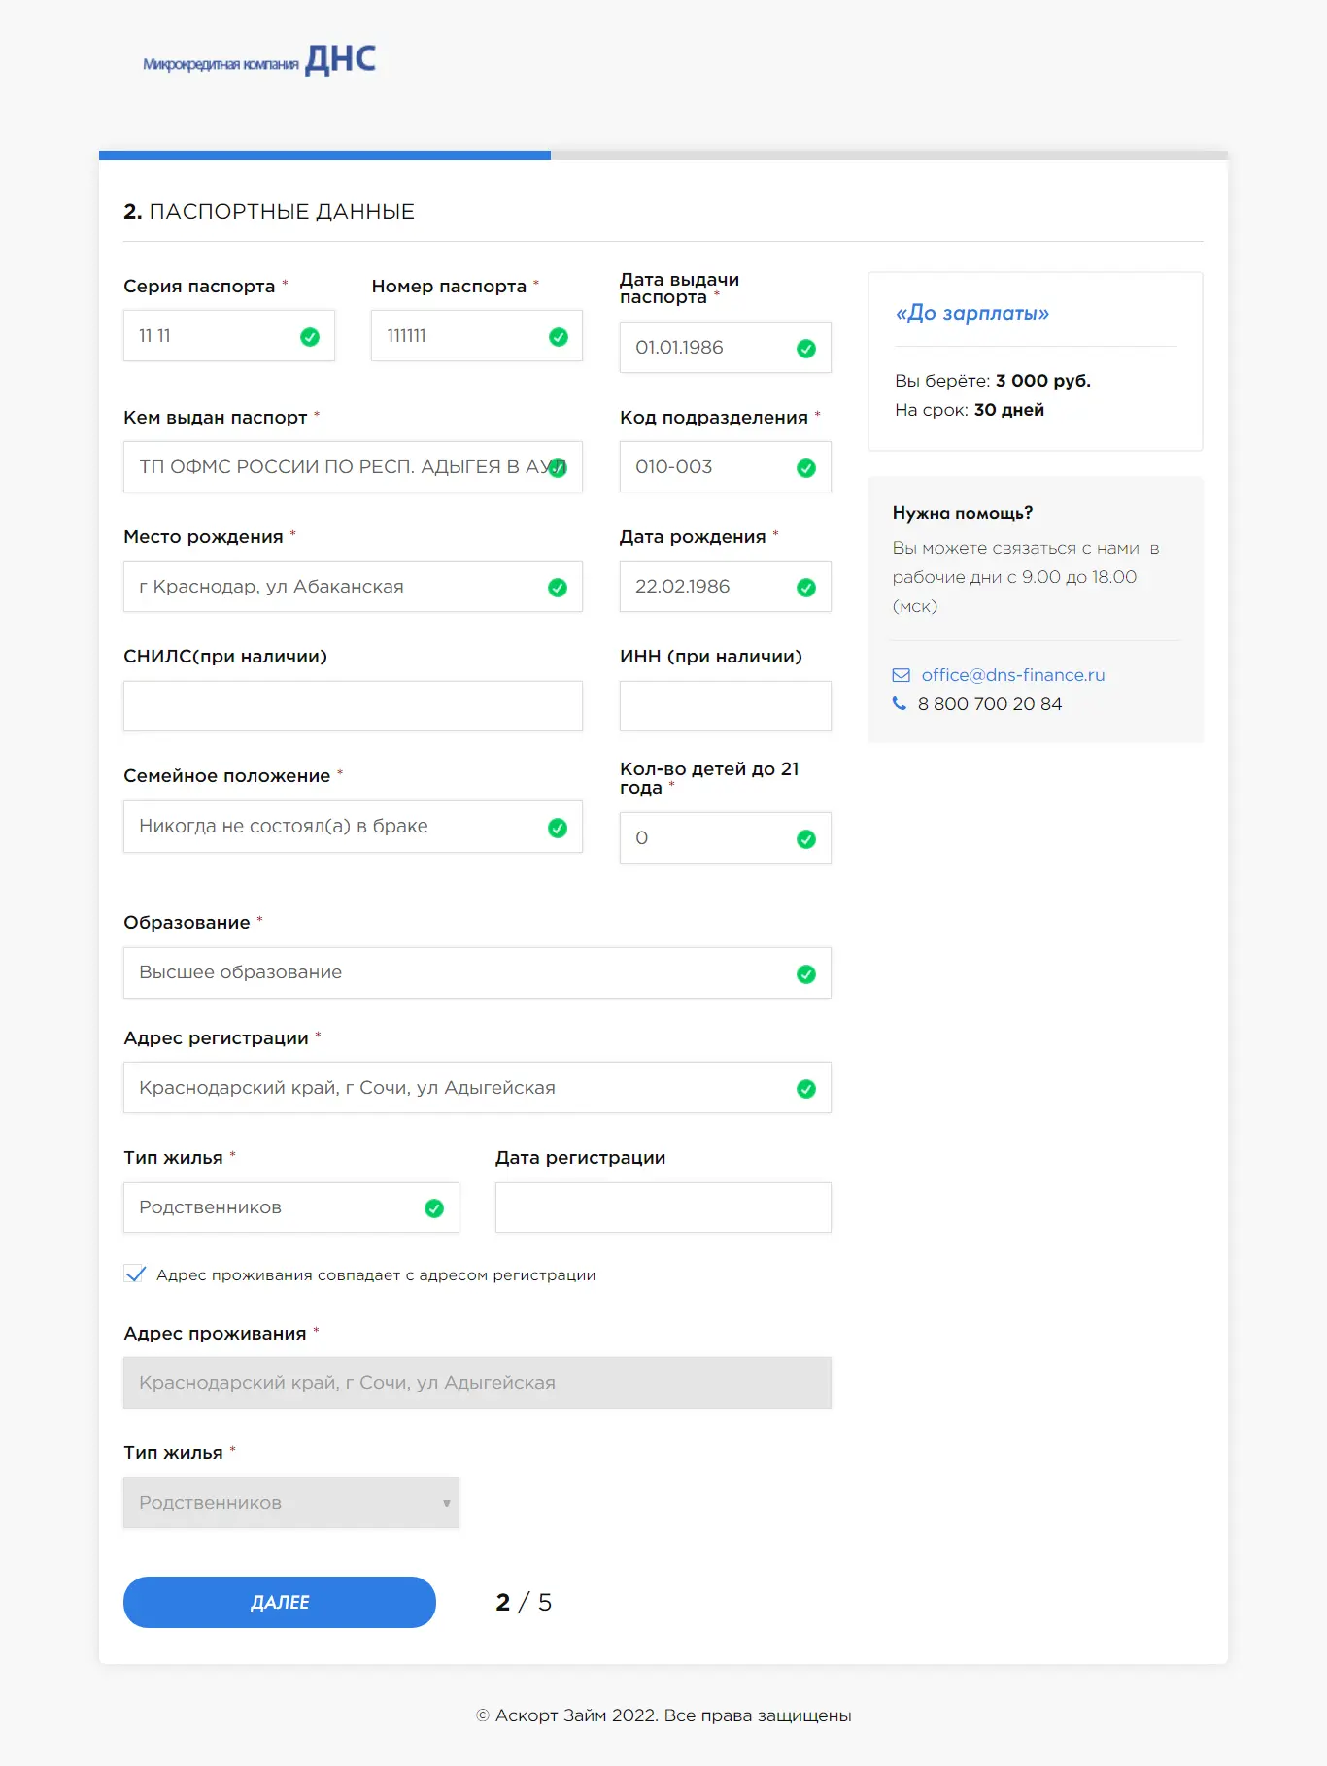Focus Адрес регистрации input

(477, 1087)
